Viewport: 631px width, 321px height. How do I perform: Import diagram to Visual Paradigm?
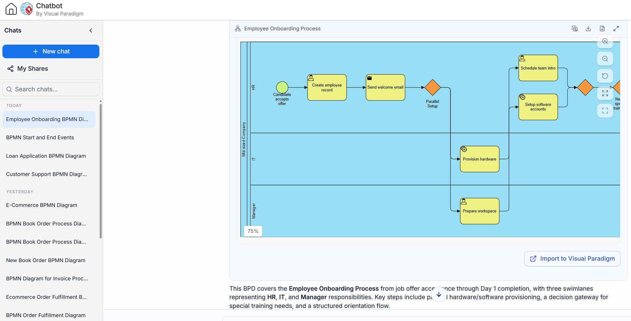(x=572, y=258)
